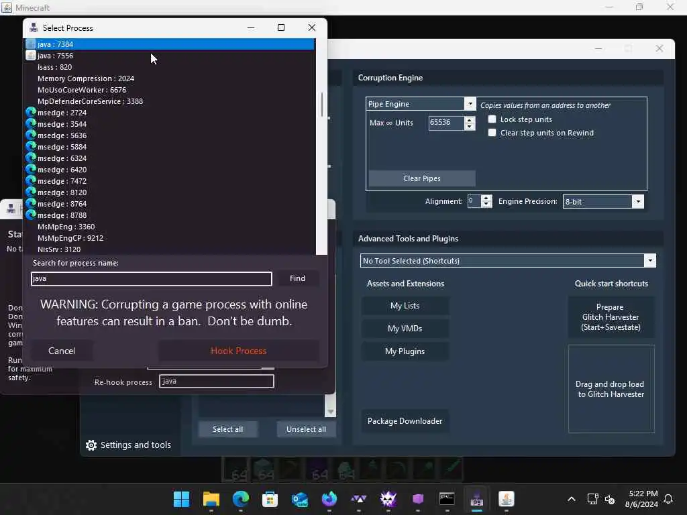Click the process name search field
The height and width of the screenshot is (515, 687).
click(152, 278)
